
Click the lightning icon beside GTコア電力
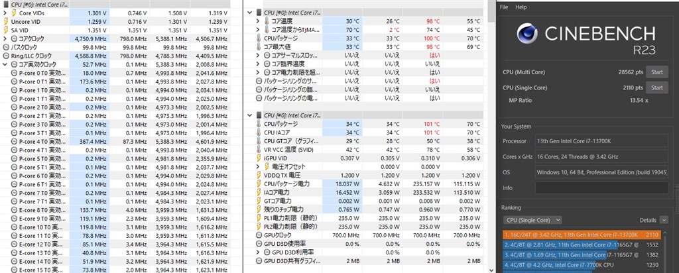259,201
